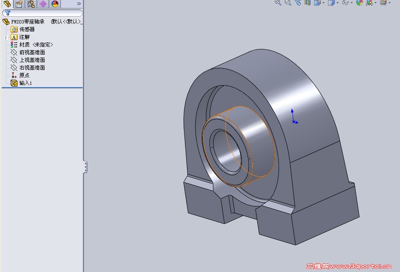Click Previous View tool
Image resolution: width=400 pixels, height=272 pixels.
tap(298, 3)
